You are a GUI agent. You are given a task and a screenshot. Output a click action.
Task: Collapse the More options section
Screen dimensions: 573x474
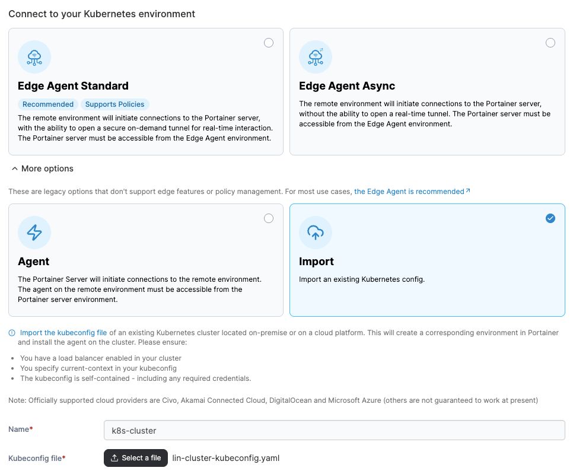point(42,168)
